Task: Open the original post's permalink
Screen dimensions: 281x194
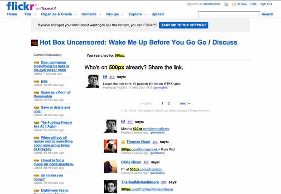Action: (x=161, y=87)
